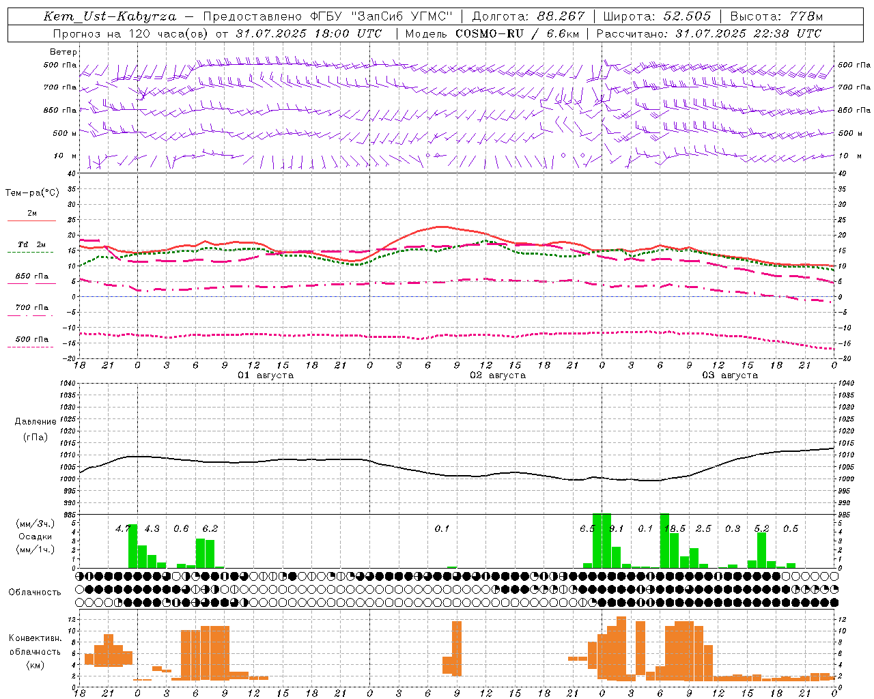Viewport: 874px width, 699px height.
Task: Click the (км) unit under convective cloud label
Action: tap(36, 665)
